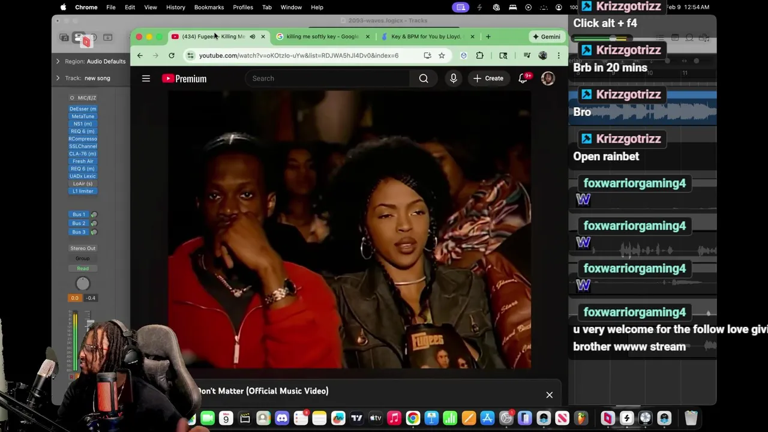Bookmark this page with the star icon
The width and height of the screenshot is (768, 432).
[x=442, y=55]
